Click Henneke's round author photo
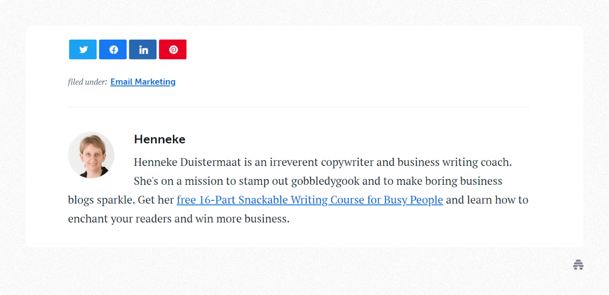609x295 pixels. [x=91, y=155]
